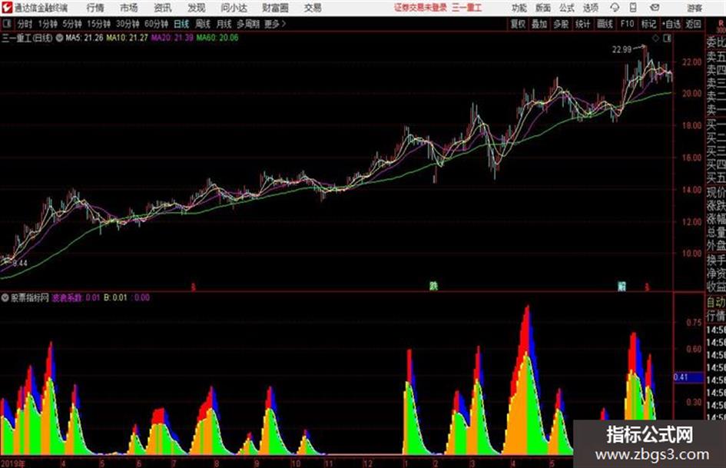Viewport: 726px width, 468px height.
Task: Switch to the 15分钟 period tab
Action: [x=98, y=24]
